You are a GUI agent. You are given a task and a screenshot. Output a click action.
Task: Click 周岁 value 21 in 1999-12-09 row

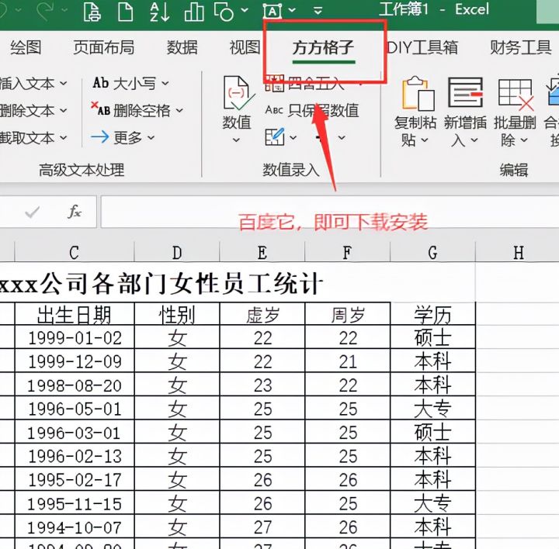click(x=348, y=361)
